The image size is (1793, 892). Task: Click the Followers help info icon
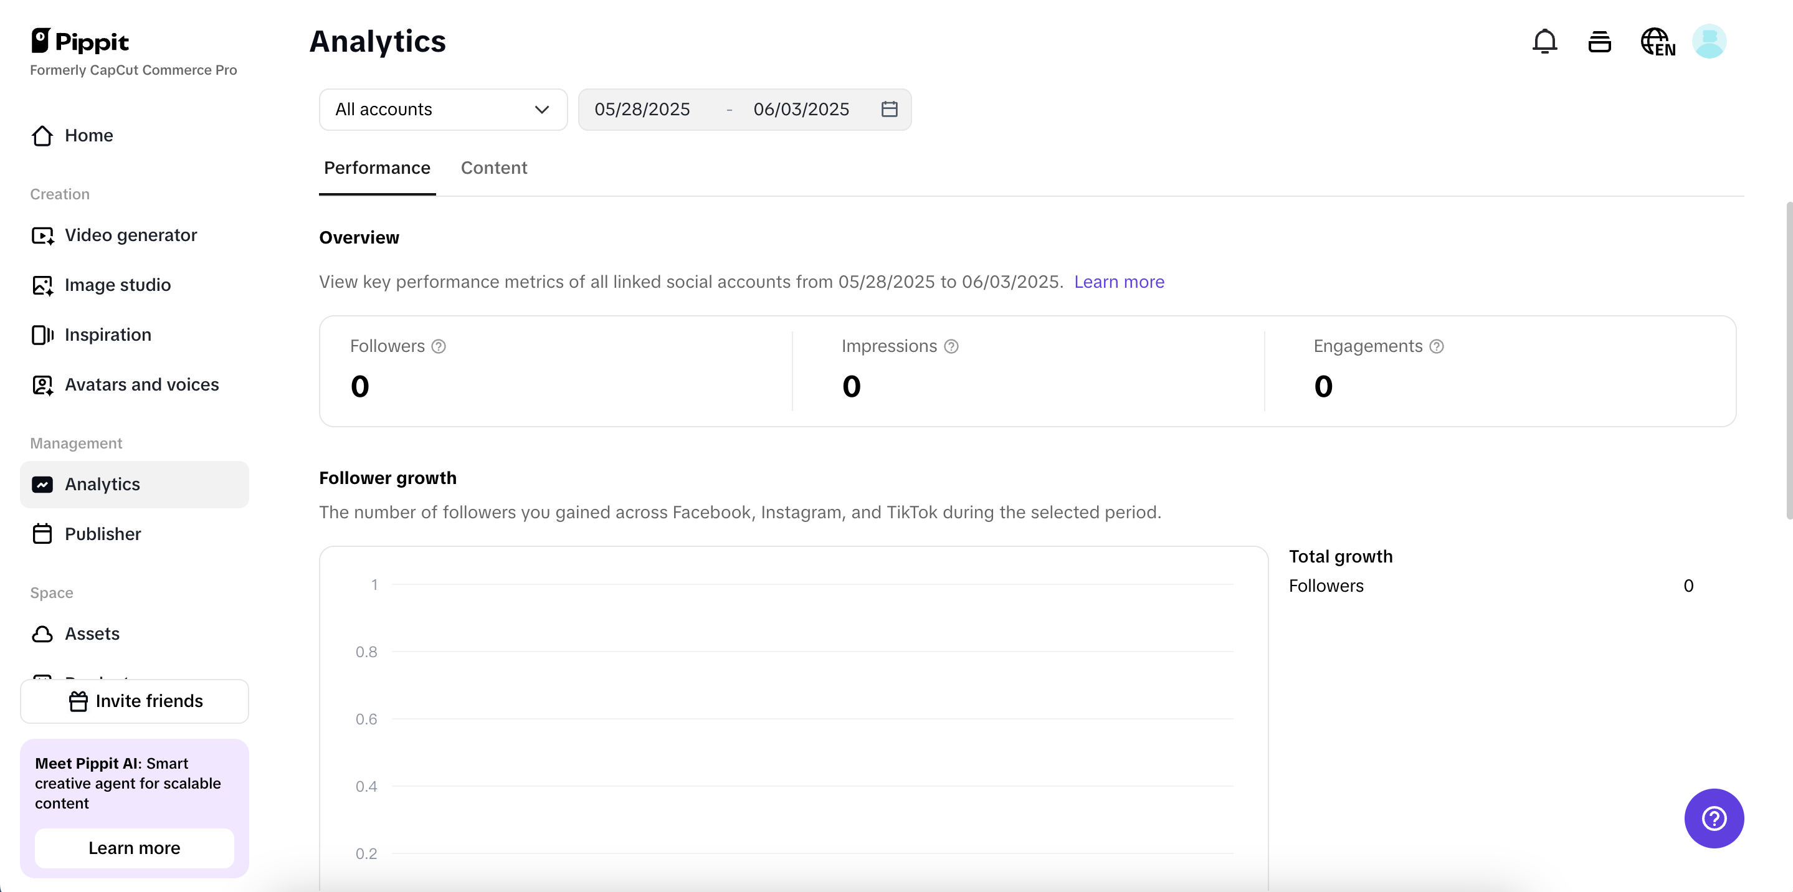439,346
